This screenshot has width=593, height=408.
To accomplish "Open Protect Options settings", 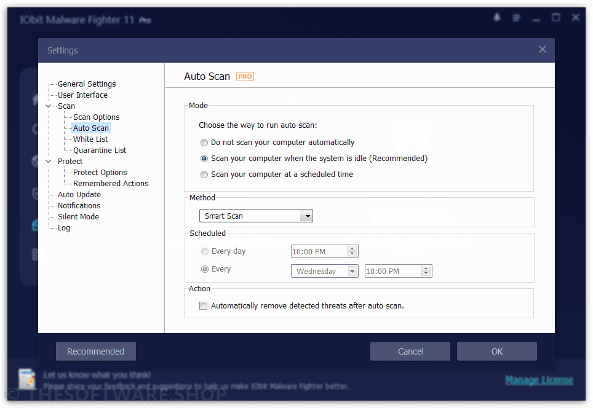I will 100,172.
